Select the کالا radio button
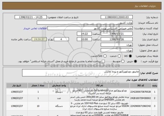This screenshot has height=116, width=164. pos(130,56)
